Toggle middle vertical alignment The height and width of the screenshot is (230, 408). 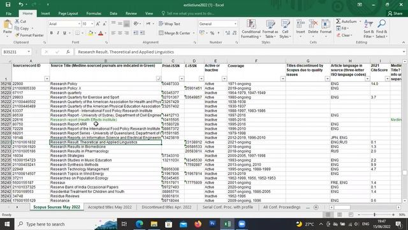[x=120, y=24]
